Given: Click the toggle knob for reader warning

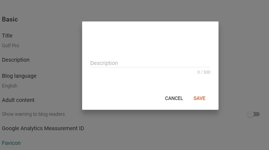Looking at the screenshot, I should pyautogui.click(x=250, y=114).
